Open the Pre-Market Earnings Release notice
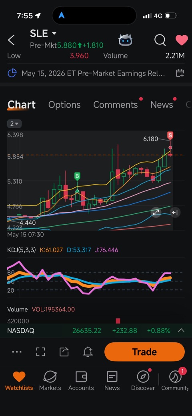Image resolution: width=192 pixels, height=416 pixels. 93,73
